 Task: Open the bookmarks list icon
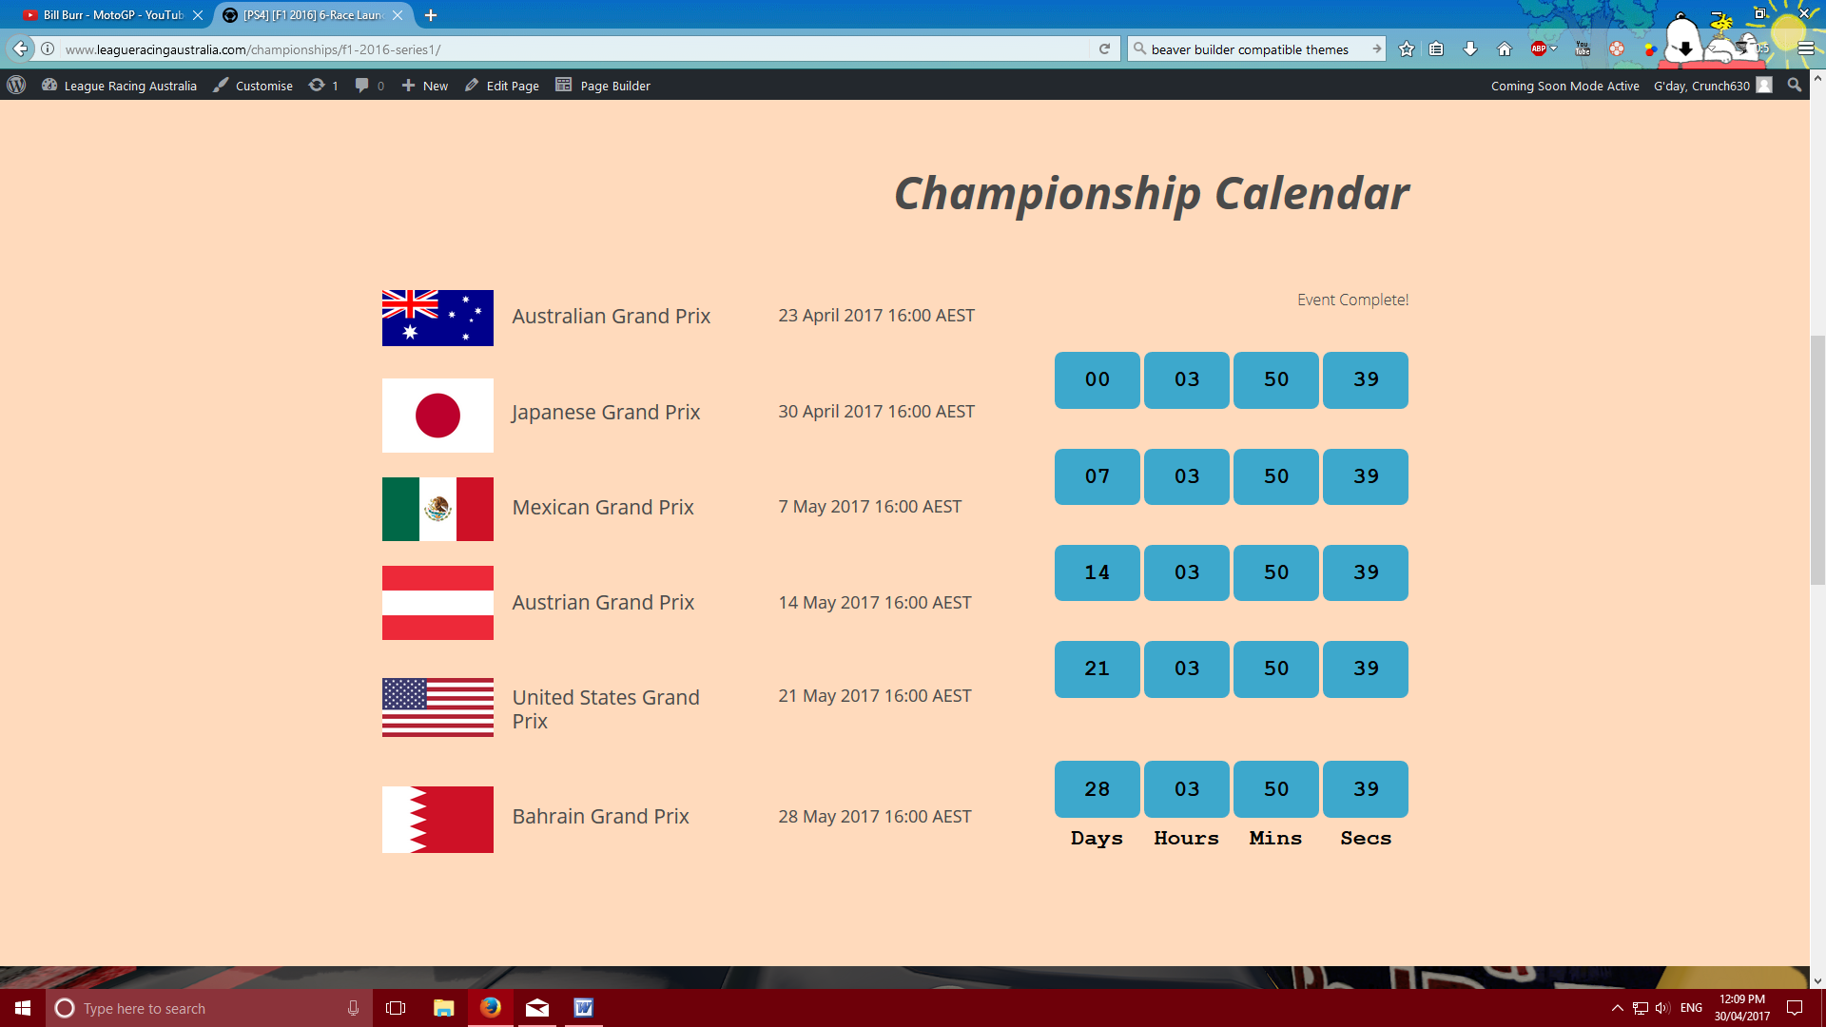(x=1436, y=49)
